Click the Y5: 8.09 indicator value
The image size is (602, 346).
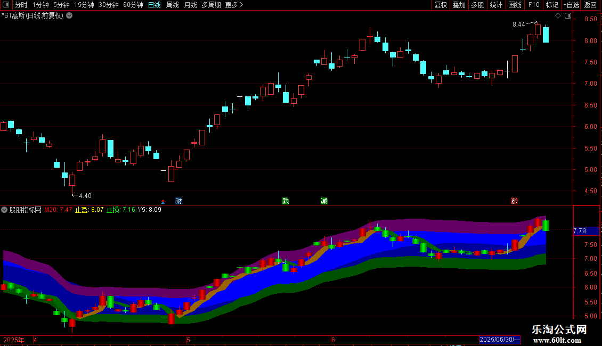[150, 210]
